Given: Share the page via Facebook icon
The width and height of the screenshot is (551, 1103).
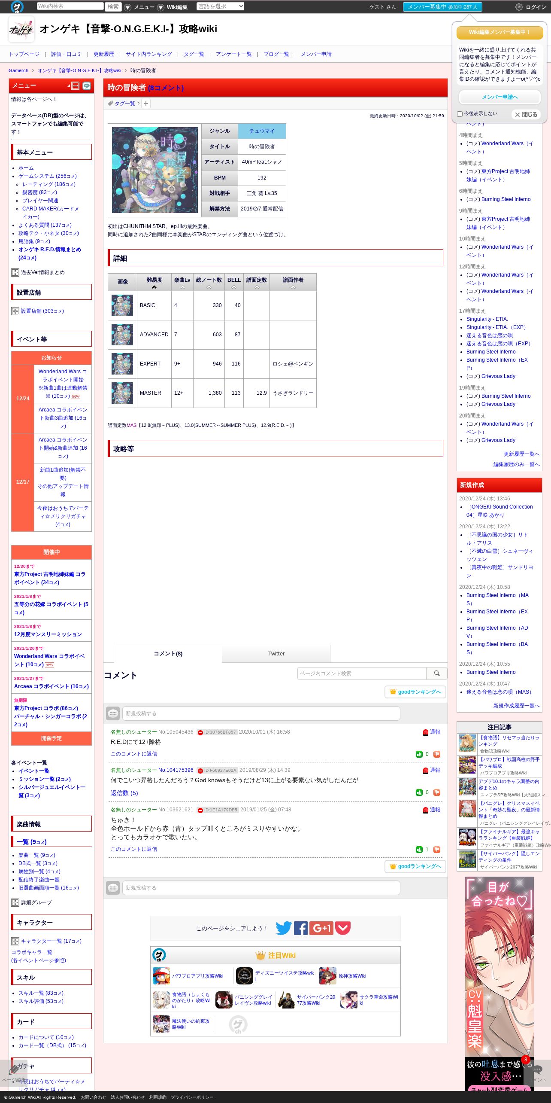Looking at the screenshot, I should pyautogui.click(x=301, y=928).
